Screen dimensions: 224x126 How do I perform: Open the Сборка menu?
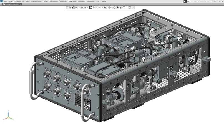[x=45, y=1]
